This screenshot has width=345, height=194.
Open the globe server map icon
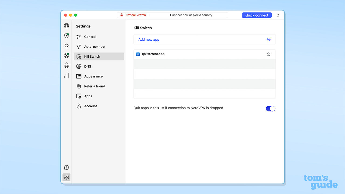point(66,26)
